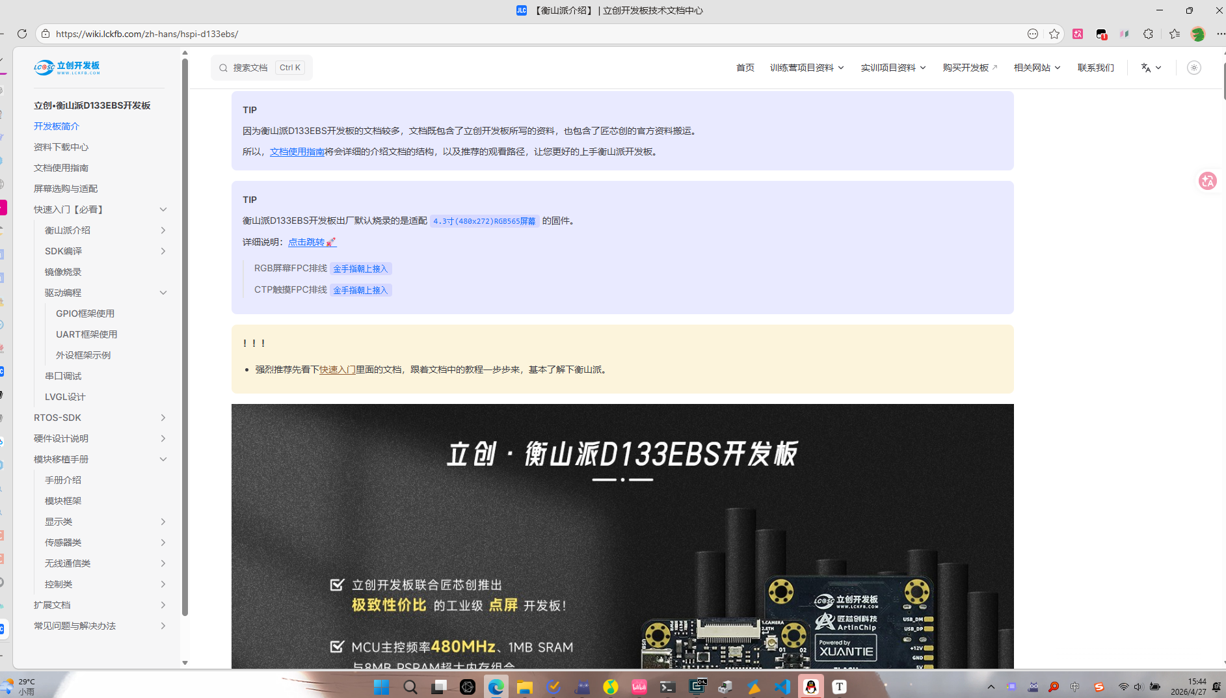Open the 训练营项目资料 dropdown menu
This screenshot has width=1226, height=698.
click(806, 68)
